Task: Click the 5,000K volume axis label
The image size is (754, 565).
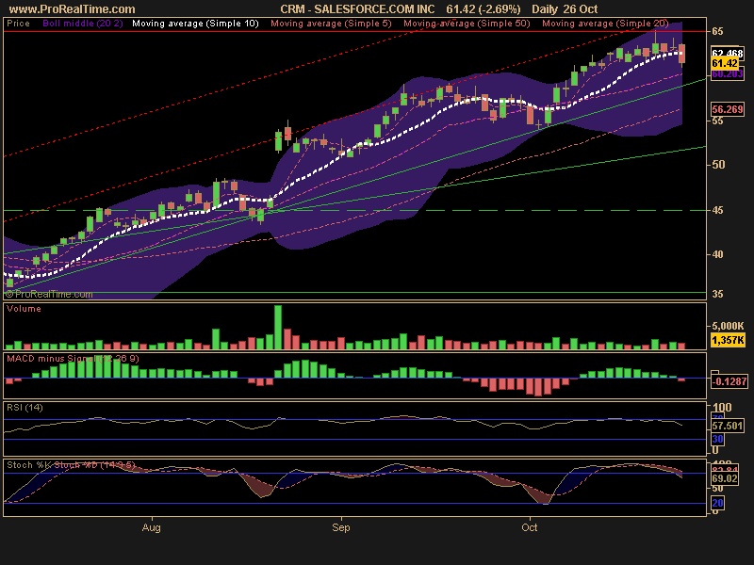Action: click(x=728, y=326)
